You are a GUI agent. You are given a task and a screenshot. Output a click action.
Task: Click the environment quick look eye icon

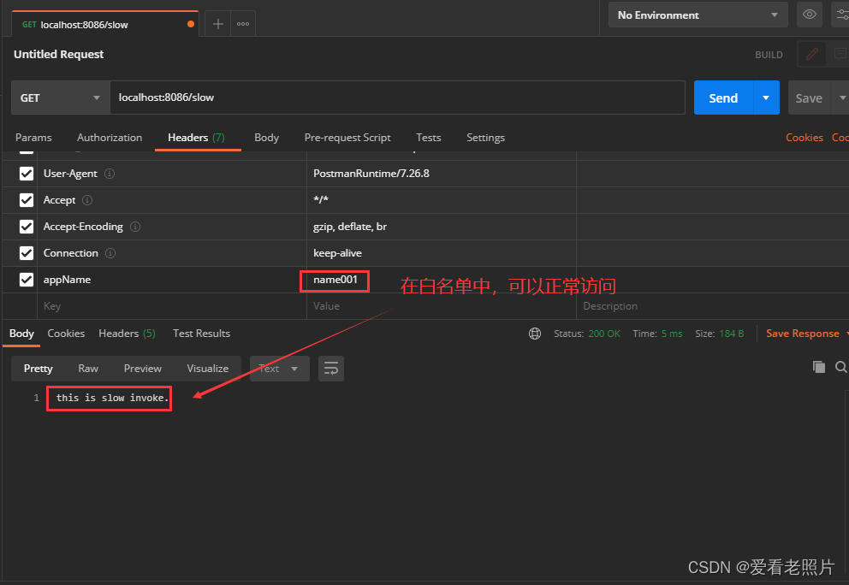[x=810, y=15]
